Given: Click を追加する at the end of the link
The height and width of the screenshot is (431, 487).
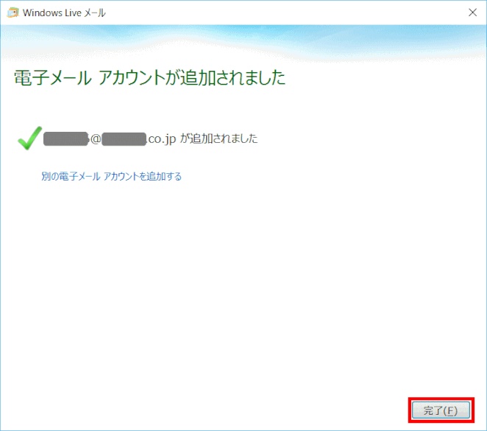Looking at the screenshot, I should coord(160,176).
